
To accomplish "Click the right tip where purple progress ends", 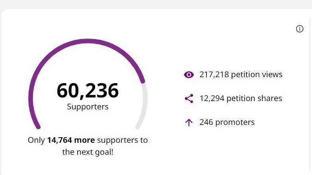I will (142, 81).
